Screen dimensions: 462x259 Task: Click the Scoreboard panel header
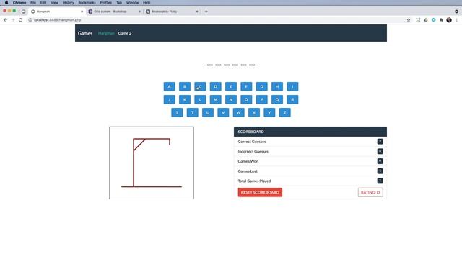(x=310, y=132)
